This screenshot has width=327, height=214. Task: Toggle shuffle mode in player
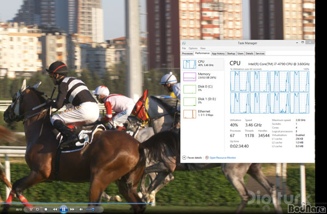[31, 210]
